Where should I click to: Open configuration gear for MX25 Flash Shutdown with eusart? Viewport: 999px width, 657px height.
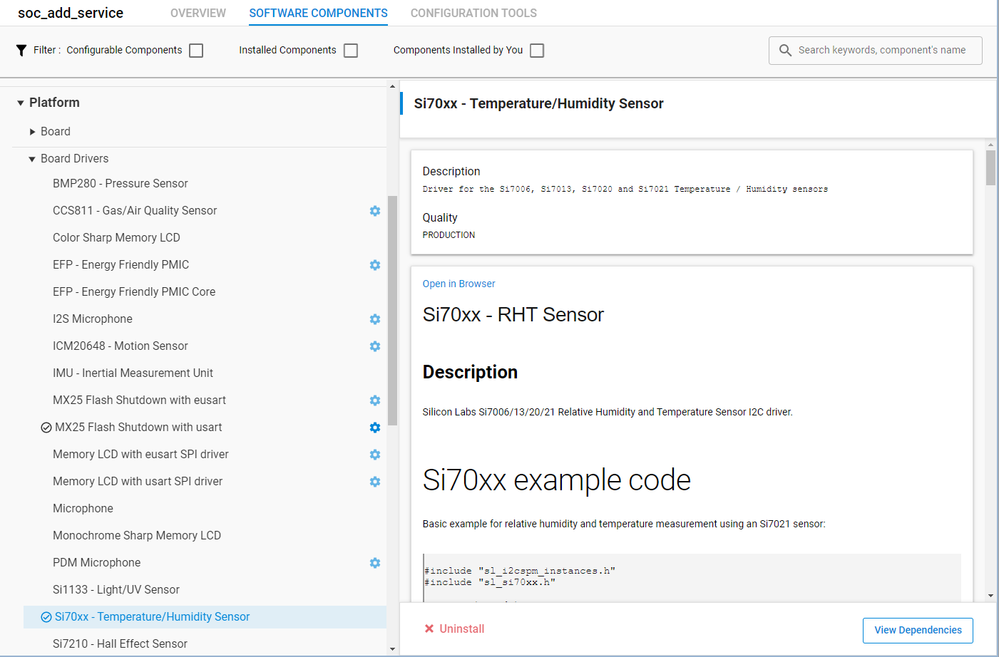[x=375, y=400]
